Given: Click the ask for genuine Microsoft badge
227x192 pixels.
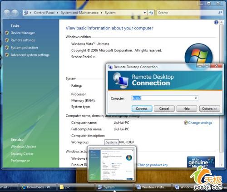Looking at the screenshot, I should 201,162.
